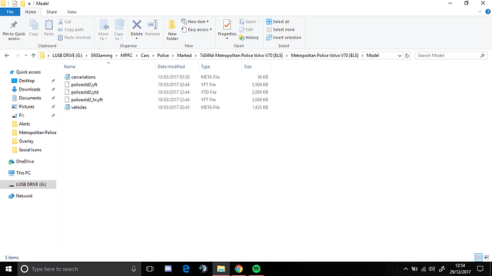This screenshot has height=276, width=492.
Task: Open This PC in navigation pane
Action: (24, 173)
